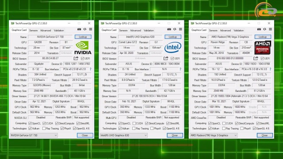
Task: Click the Name field showing NVIDIA GeForce GT 730
Action: 50,37
